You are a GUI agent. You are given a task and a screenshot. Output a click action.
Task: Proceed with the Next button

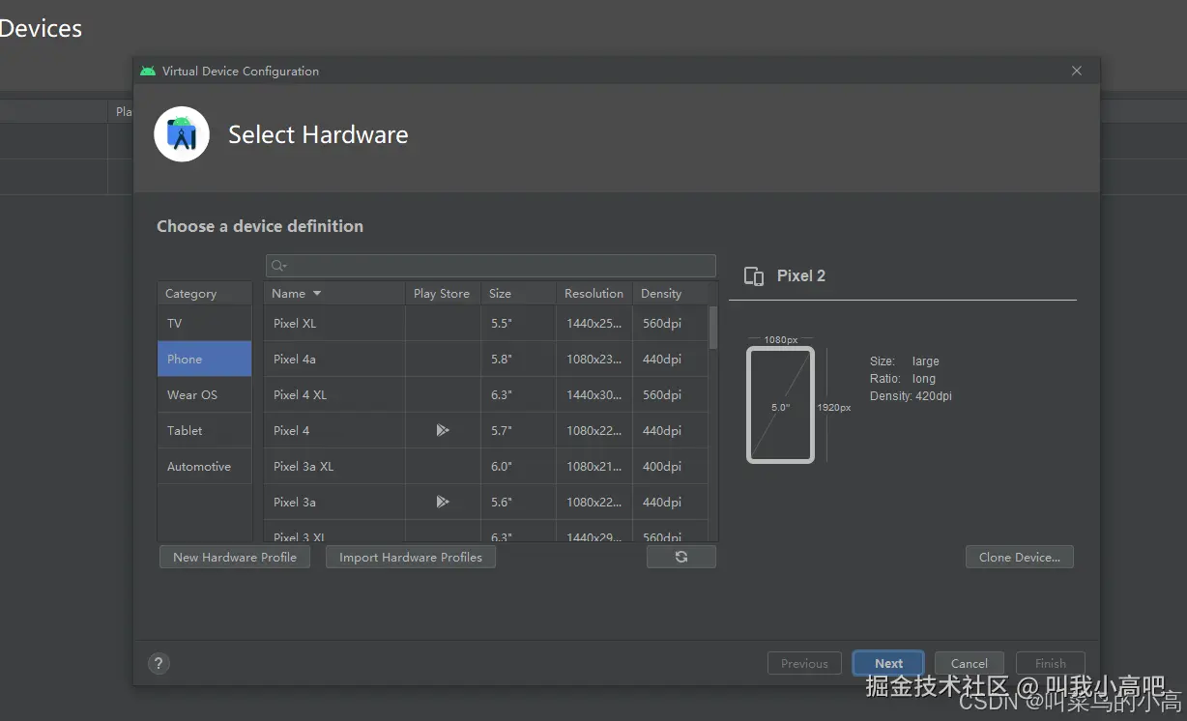pyautogui.click(x=888, y=663)
